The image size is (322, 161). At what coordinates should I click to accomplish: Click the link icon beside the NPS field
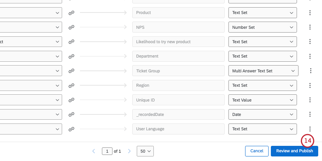tap(71, 27)
